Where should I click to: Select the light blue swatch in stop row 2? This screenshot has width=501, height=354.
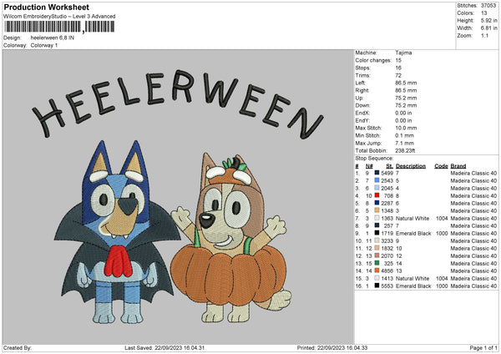click(x=377, y=180)
